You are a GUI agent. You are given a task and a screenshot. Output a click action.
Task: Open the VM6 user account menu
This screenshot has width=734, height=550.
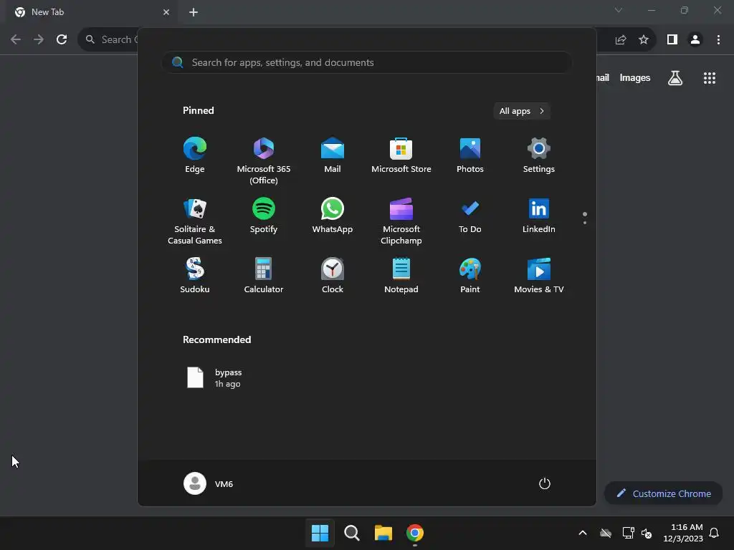point(209,483)
